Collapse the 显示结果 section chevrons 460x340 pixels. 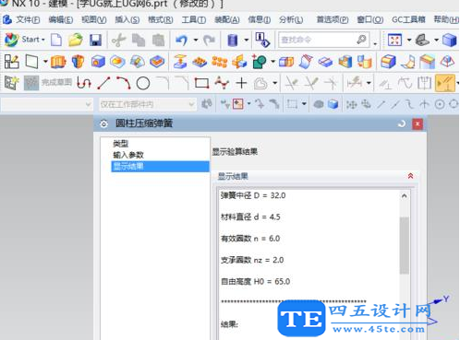coord(410,176)
